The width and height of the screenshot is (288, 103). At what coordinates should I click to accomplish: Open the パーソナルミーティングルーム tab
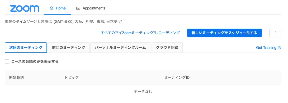click(120, 48)
